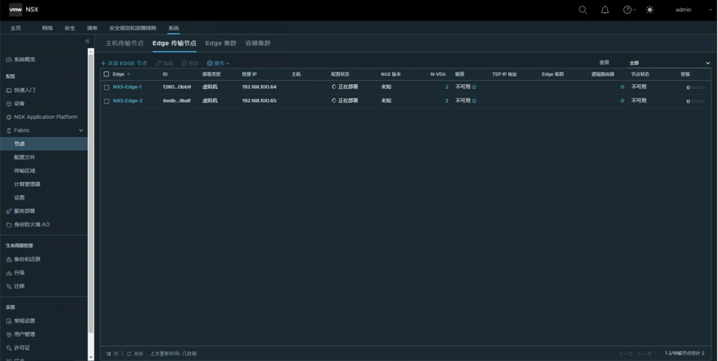Toggle light theme sun icon
This screenshot has height=361, width=718.
click(650, 10)
